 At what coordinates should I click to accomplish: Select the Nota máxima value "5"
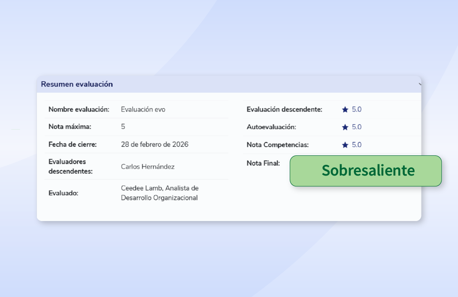coord(123,127)
